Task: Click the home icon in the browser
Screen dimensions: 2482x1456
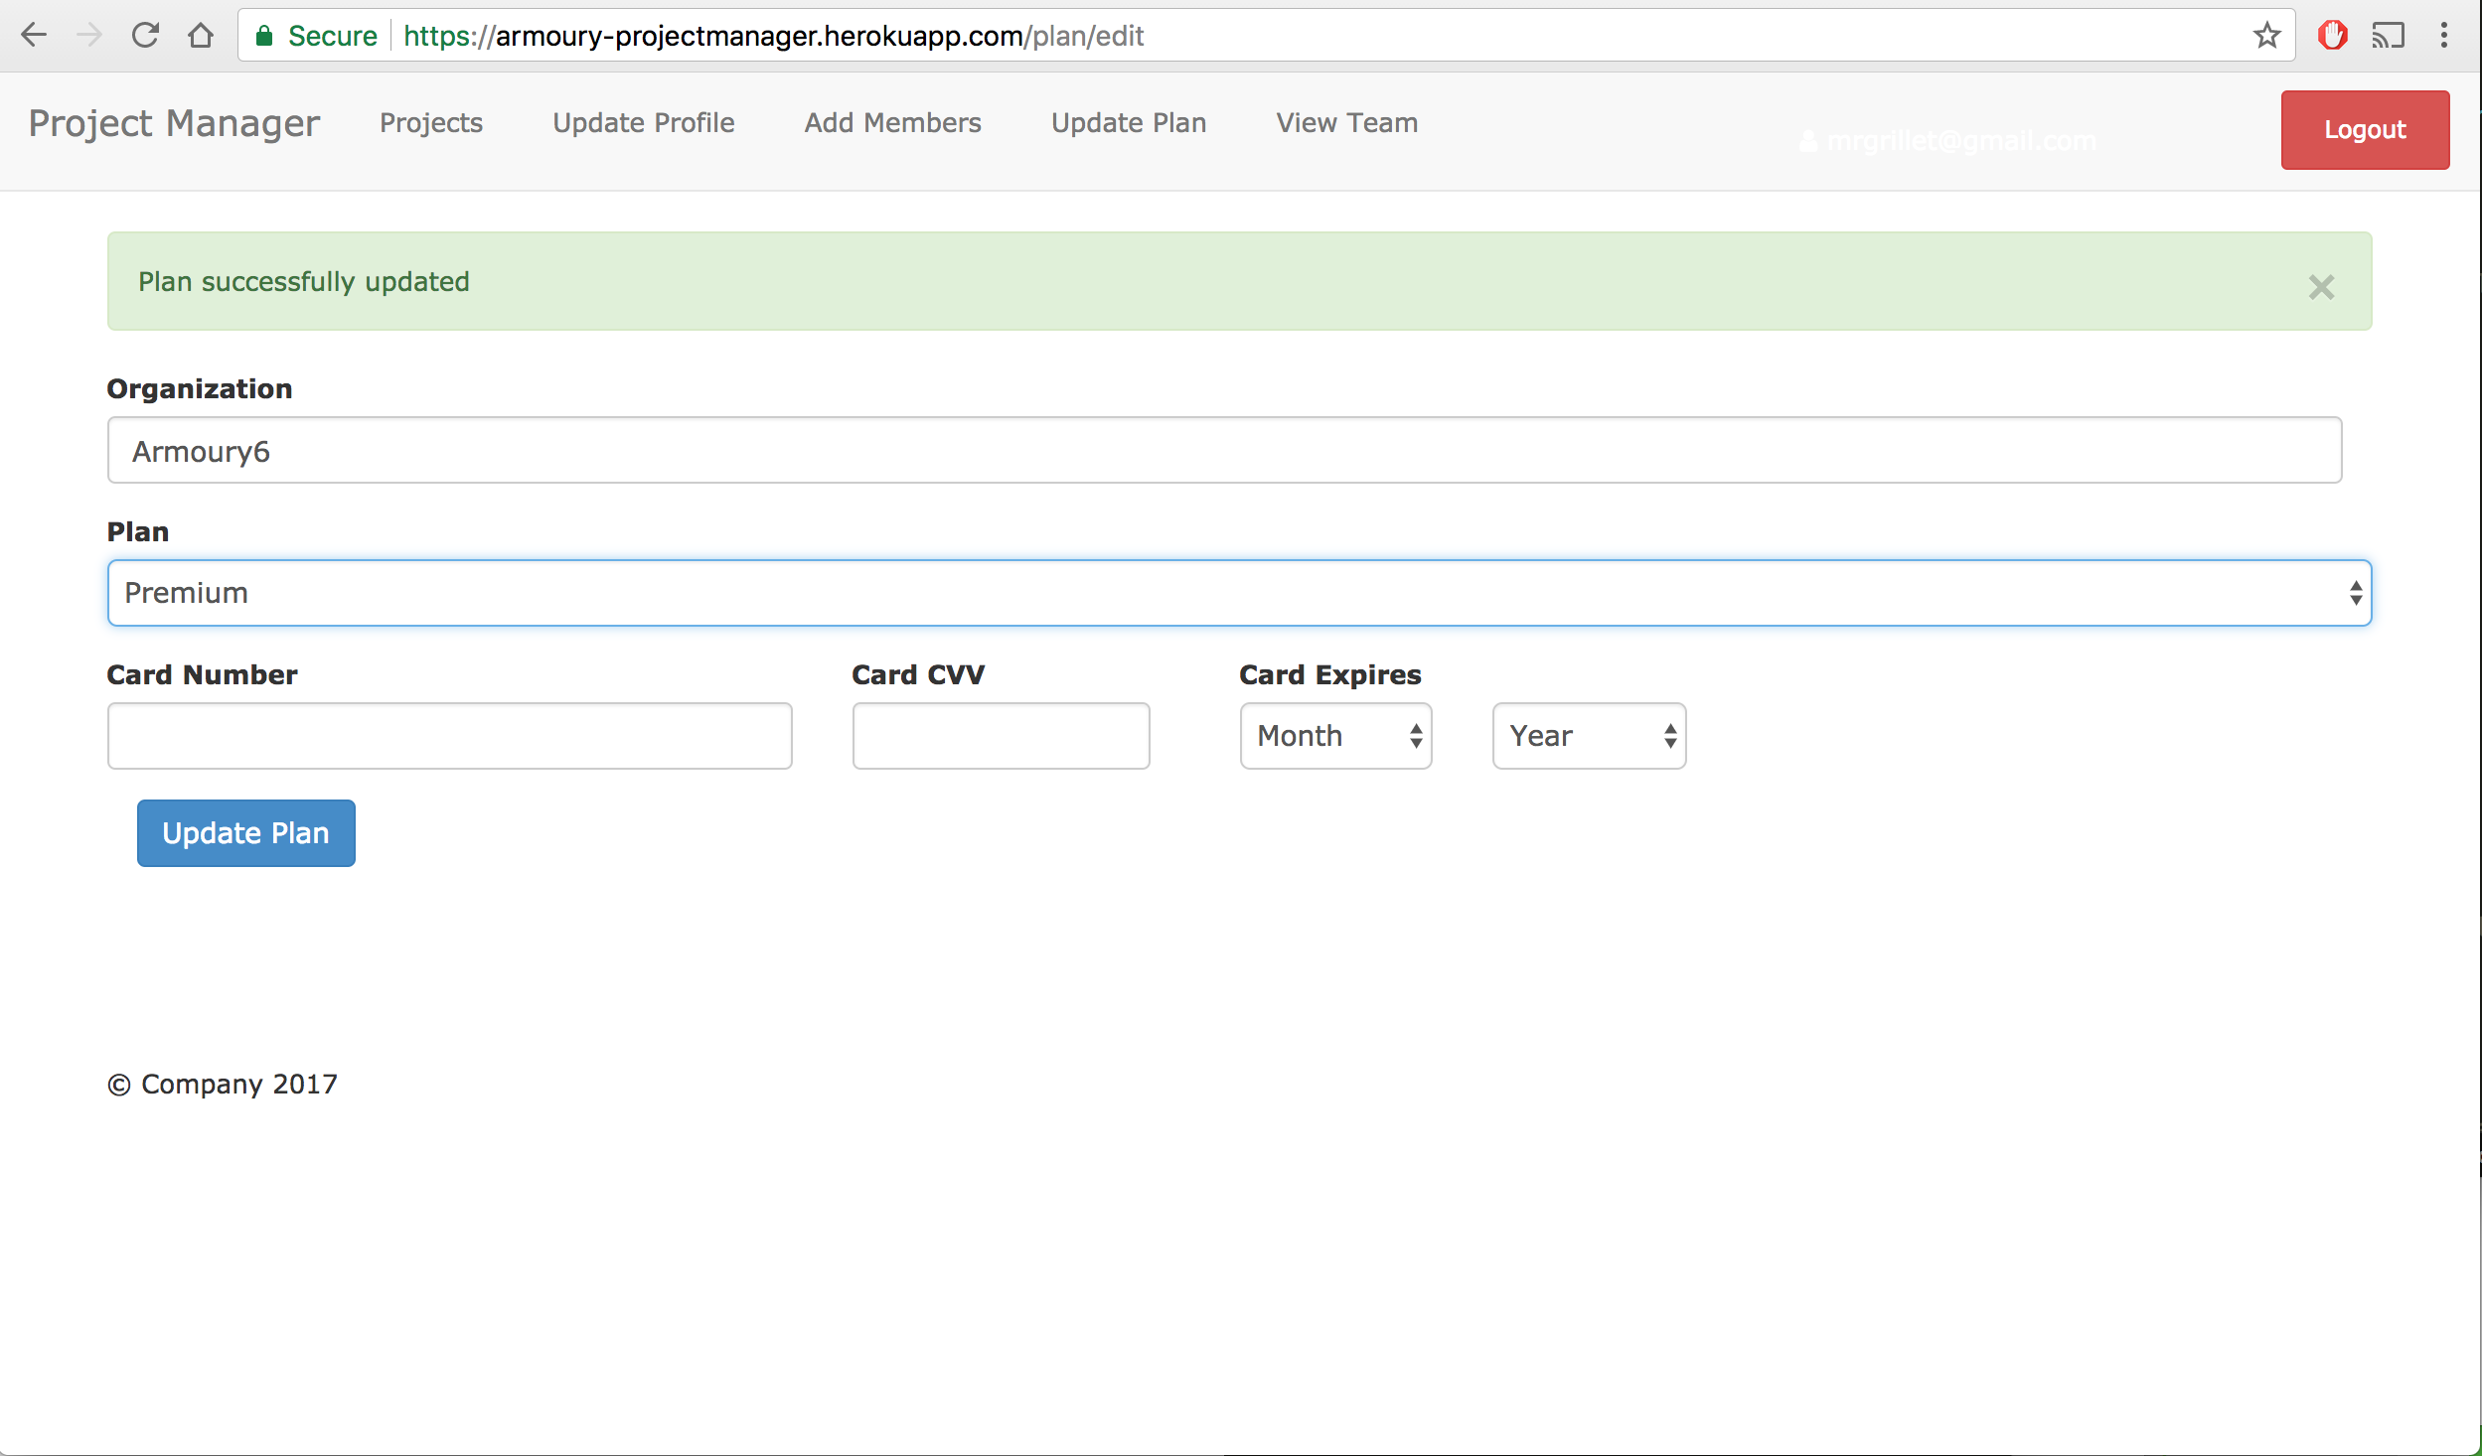Action: (201, 35)
